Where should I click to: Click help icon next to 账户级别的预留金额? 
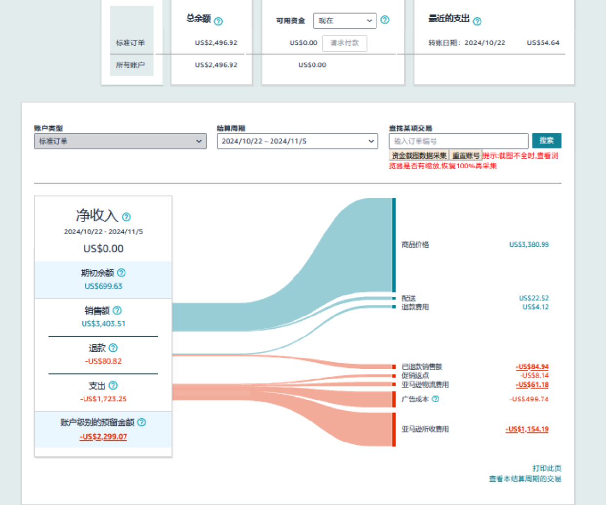pyautogui.click(x=142, y=422)
